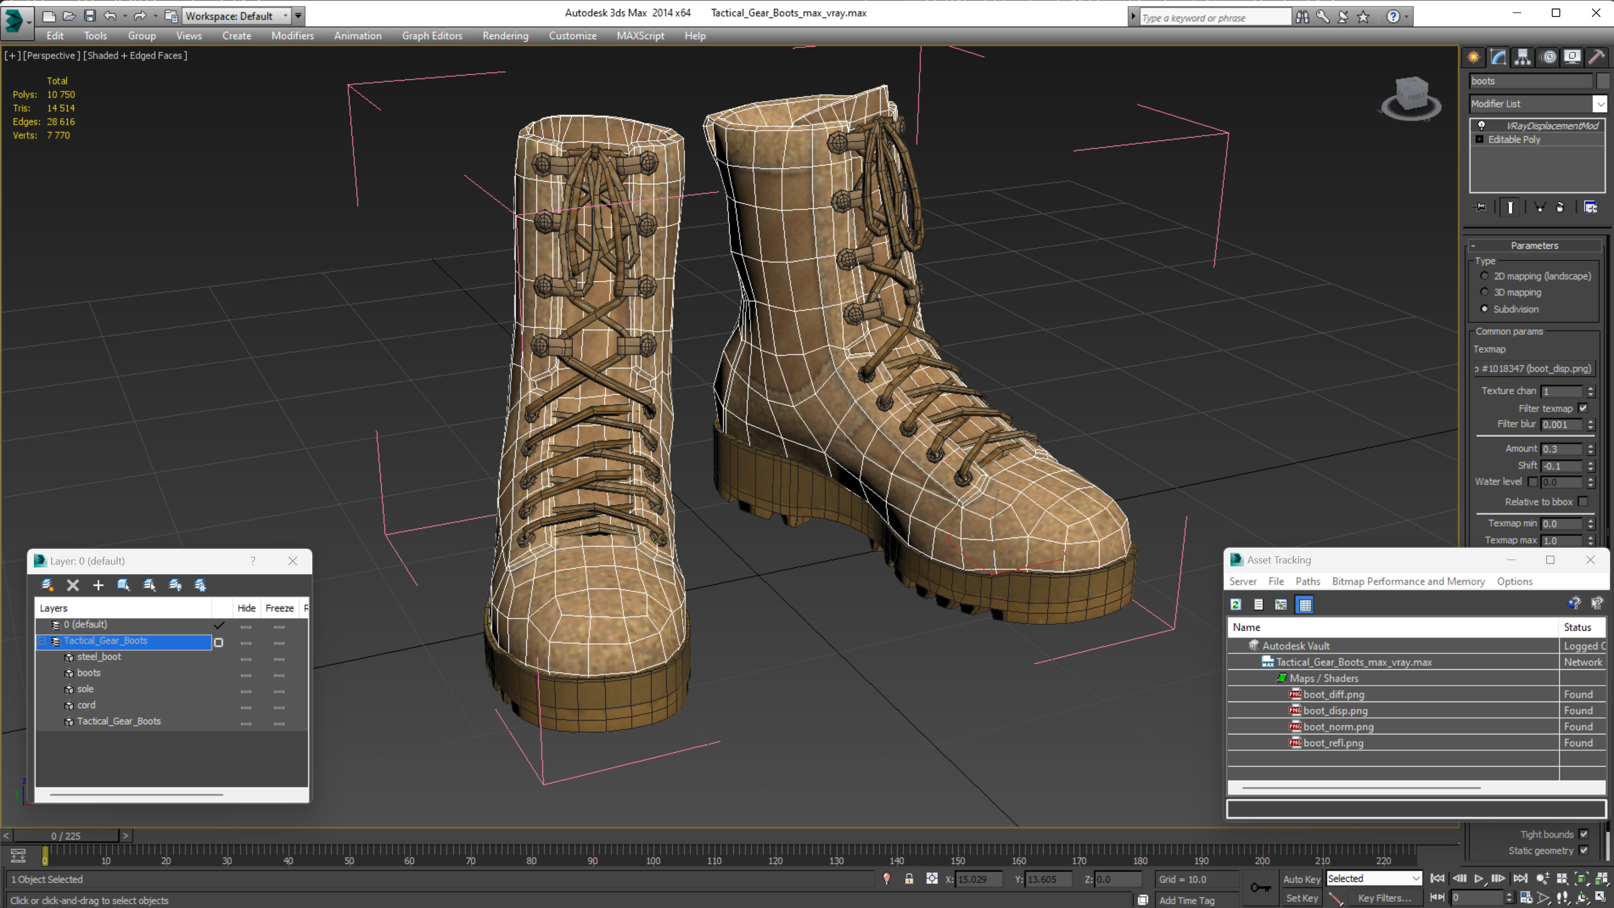Click the Play Animation button
This screenshot has height=908, width=1614.
click(1479, 879)
